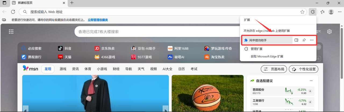The height and width of the screenshot is (112, 344).
Task: Reload the current page
Action: (x=13, y=12)
